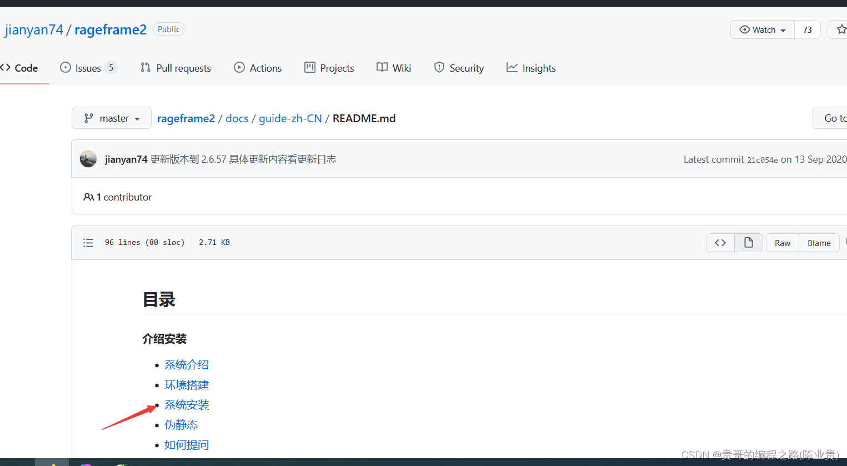This screenshot has height=466, width=847.
Task: Navigate to the guide-zh-CN folder breadcrumb
Action: [x=290, y=118]
